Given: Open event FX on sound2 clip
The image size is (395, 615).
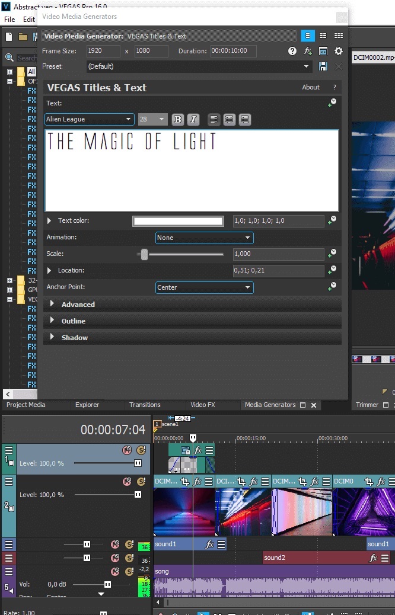Looking at the screenshot, I should pos(373,558).
